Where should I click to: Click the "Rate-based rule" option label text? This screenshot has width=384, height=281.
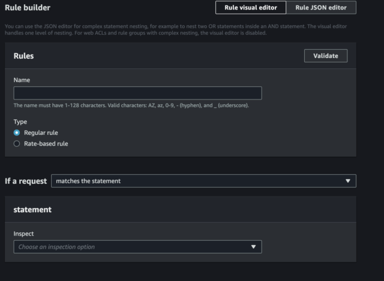tap(46, 144)
